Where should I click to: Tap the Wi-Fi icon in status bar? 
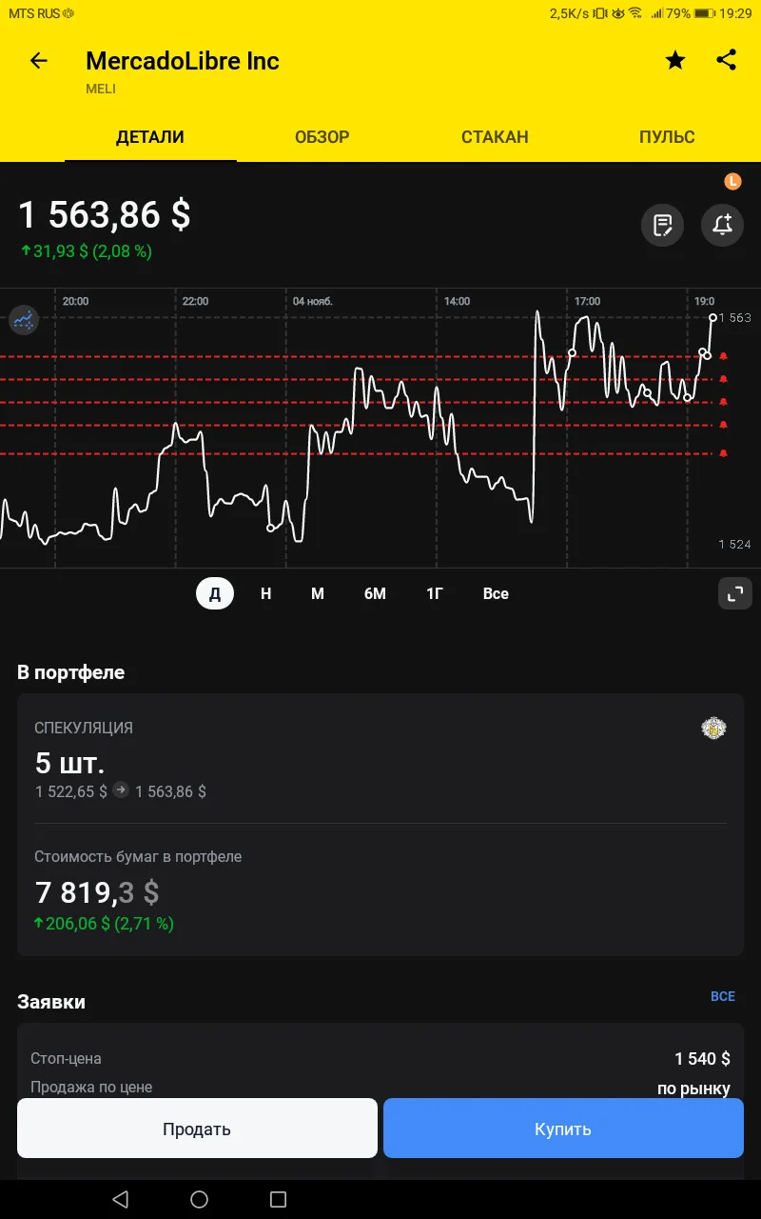click(635, 13)
